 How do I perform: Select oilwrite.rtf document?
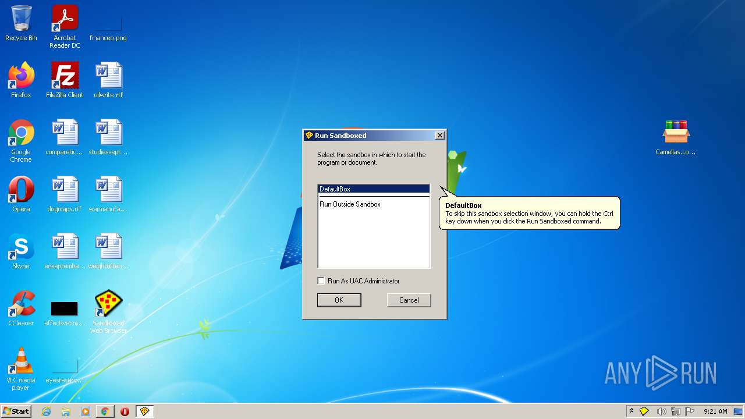click(108, 80)
